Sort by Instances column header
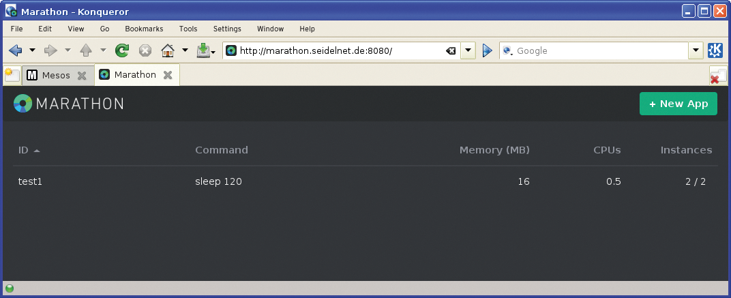The width and height of the screenshot is (731, 298). (686, 150)
